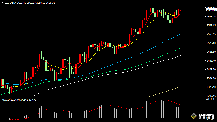Screen dimensions: 217x122
Task: Click the header high value 2669.87
Action: [x=31, y=3]
